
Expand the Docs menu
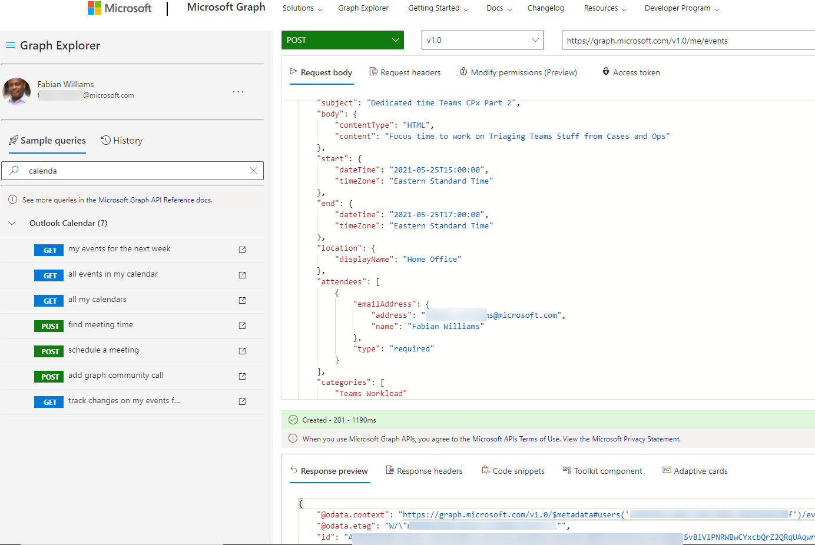click(499, 8)
